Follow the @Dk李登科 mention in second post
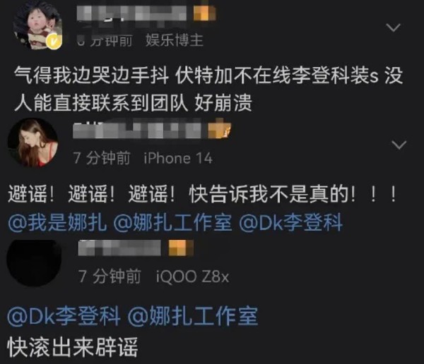This screenshot has width=424, height=364. click(x=290, y=223)
